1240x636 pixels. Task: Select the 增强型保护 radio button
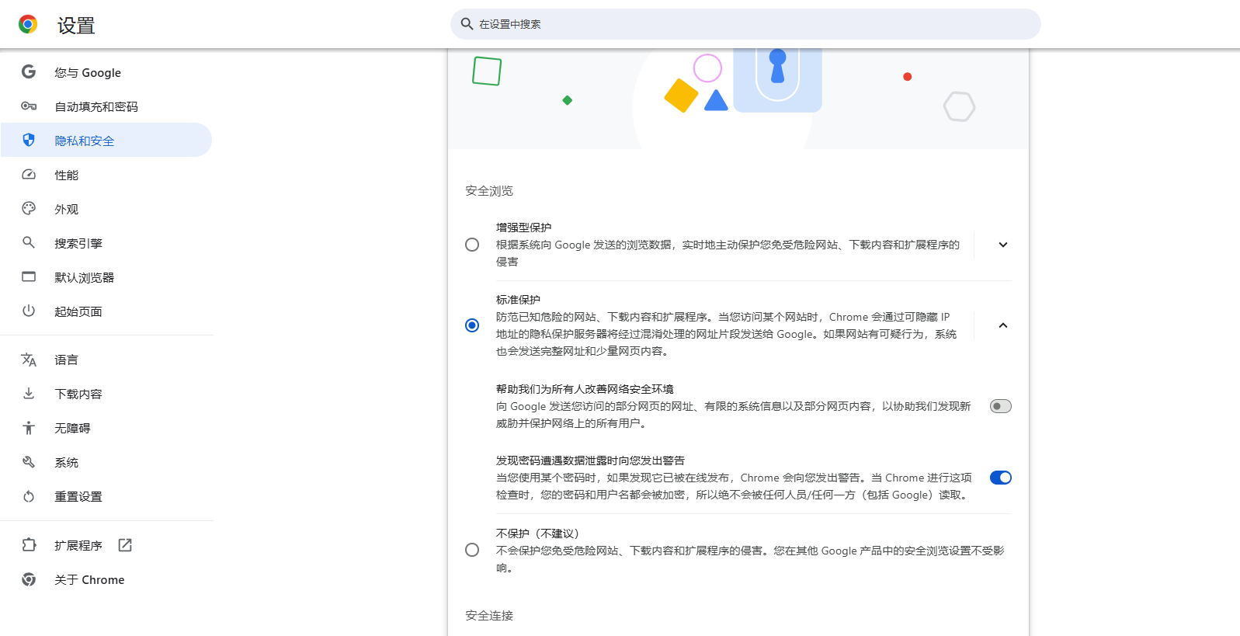[x=472, y=245]
